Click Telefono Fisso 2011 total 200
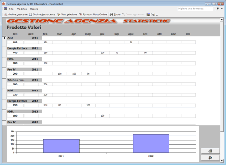The height and width of the screenshot is (165, 226). pyautogui.click(x=15, y=84)
